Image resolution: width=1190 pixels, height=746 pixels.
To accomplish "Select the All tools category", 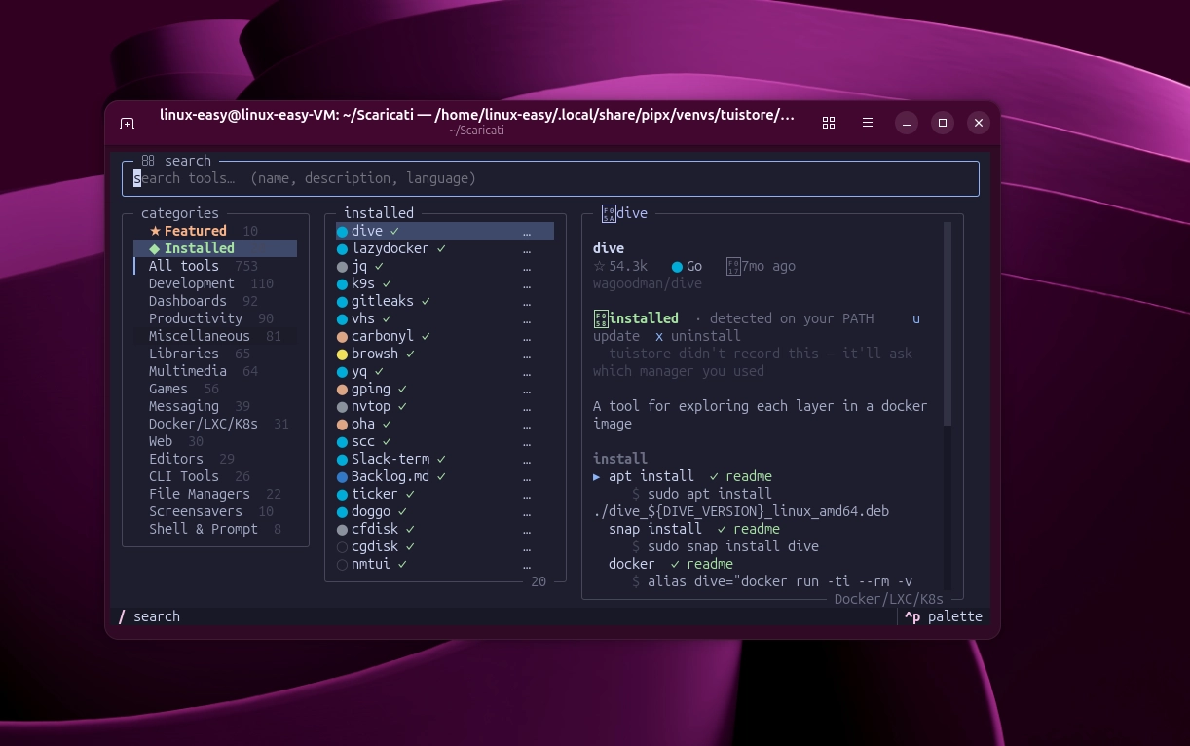I will click(215, 266).
